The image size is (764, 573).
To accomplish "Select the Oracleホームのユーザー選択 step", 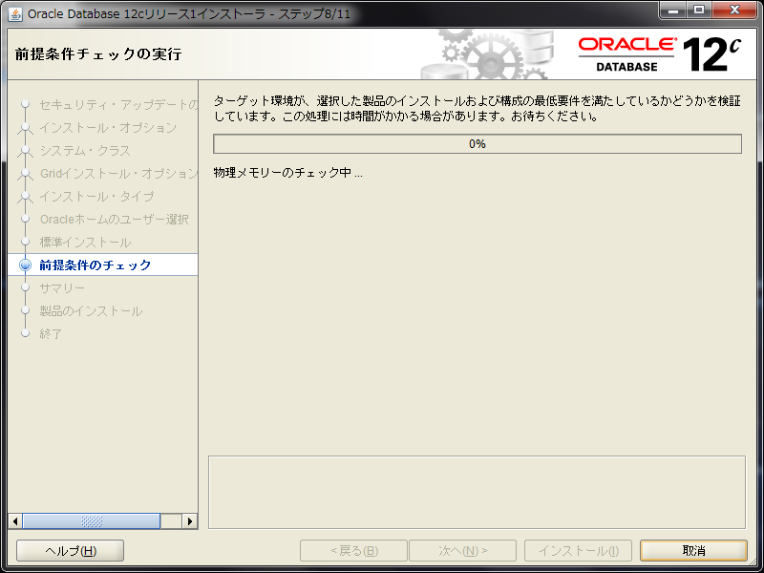I will point(114,220).
